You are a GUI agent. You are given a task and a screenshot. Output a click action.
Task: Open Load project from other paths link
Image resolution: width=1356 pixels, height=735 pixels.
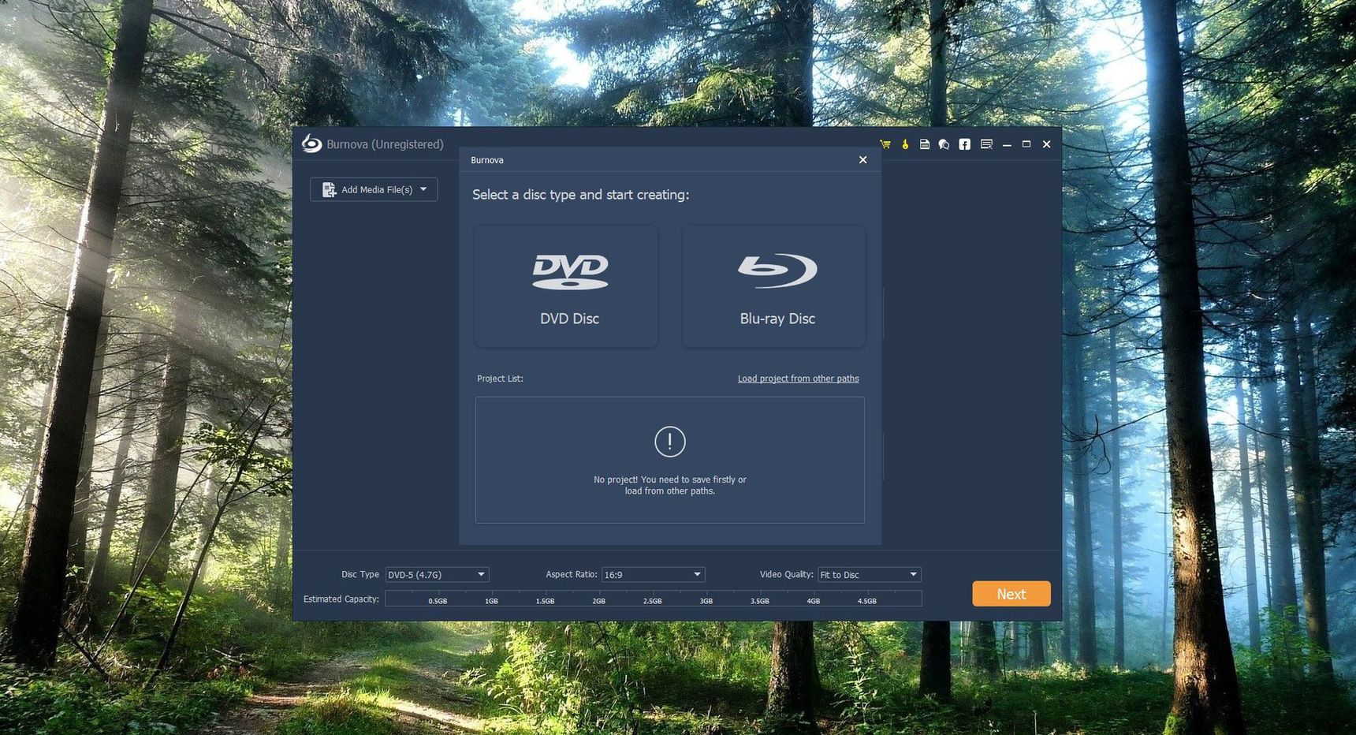pyautogui.click(x=798, y=379)
